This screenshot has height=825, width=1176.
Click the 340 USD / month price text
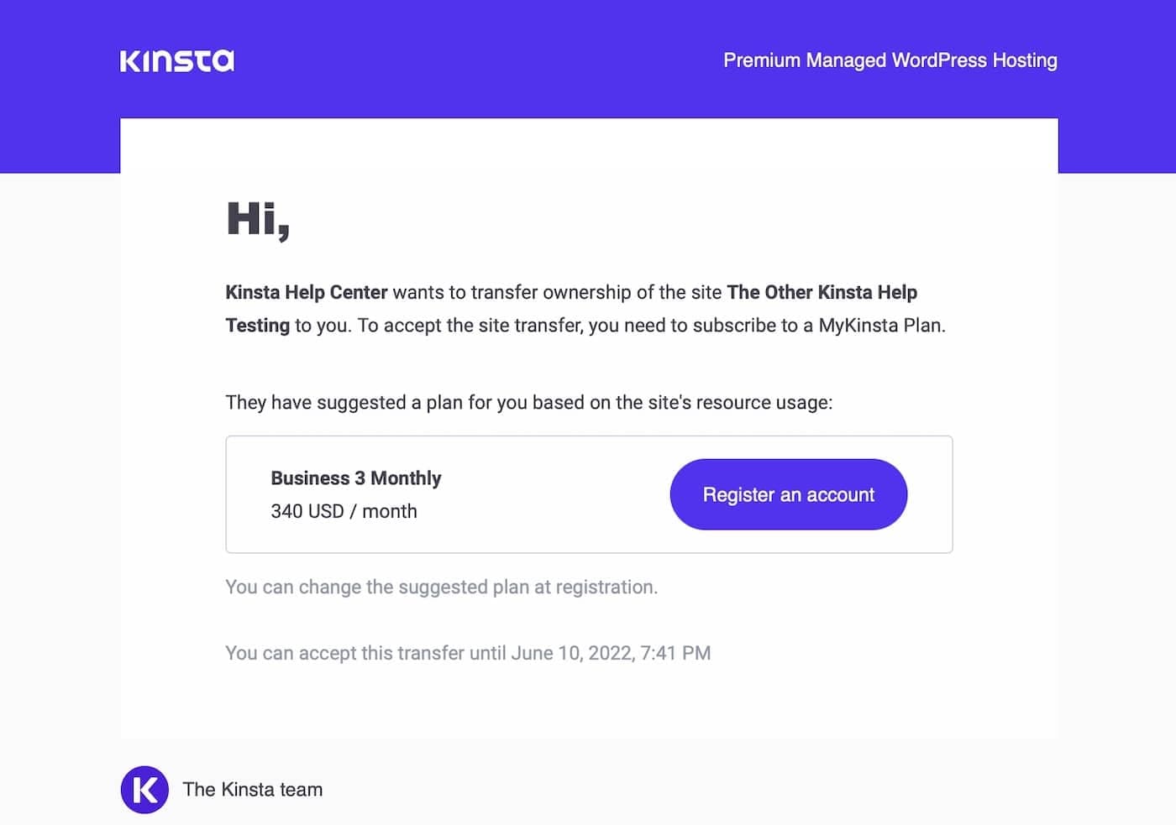(344, 511)
